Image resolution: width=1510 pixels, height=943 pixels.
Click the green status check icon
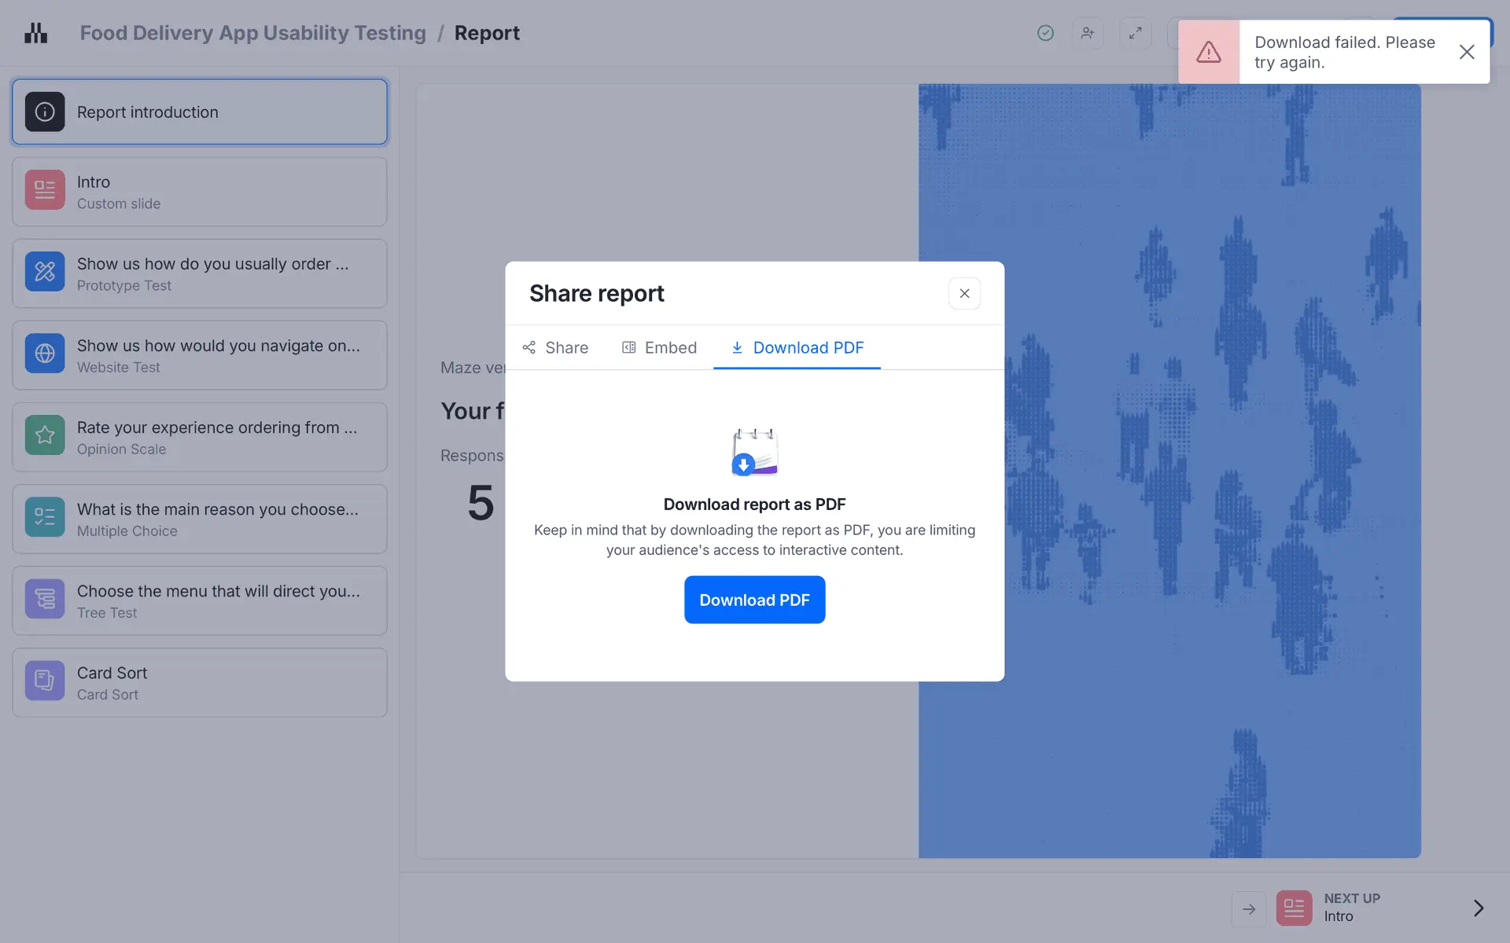click(1045, 33)
